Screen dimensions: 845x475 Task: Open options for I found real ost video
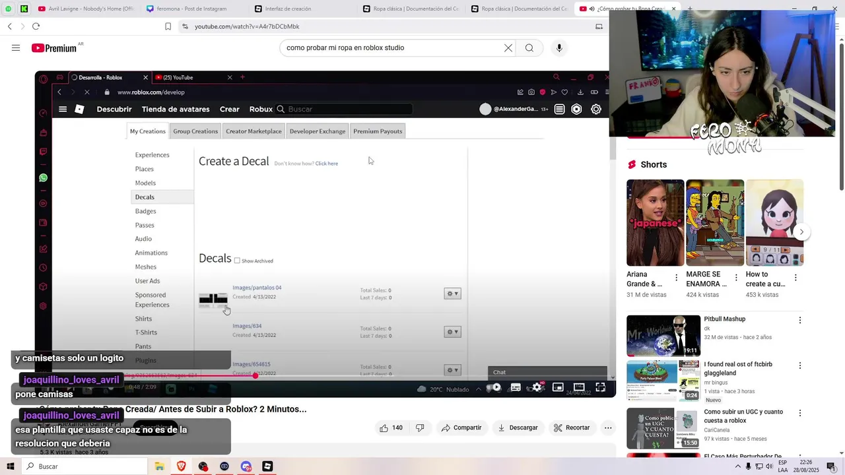(800, 365)
